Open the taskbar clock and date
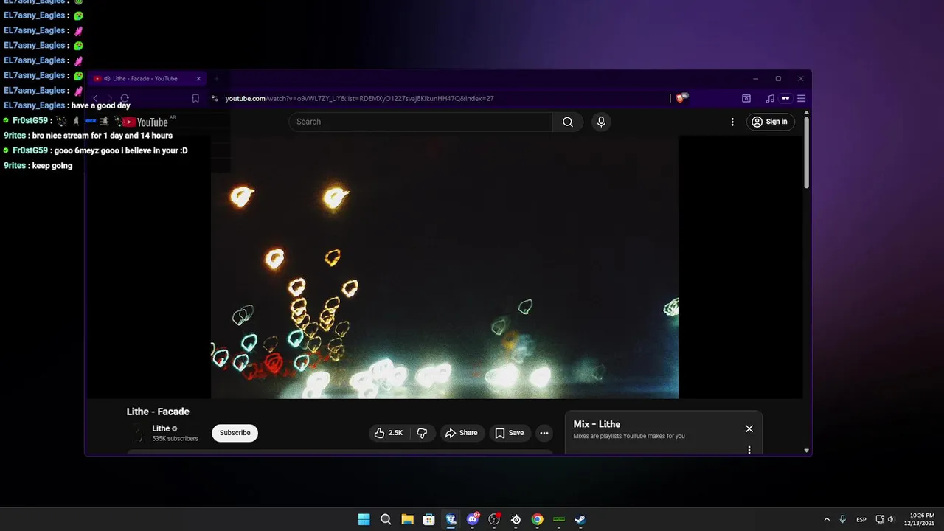 (x=920, y=519)
